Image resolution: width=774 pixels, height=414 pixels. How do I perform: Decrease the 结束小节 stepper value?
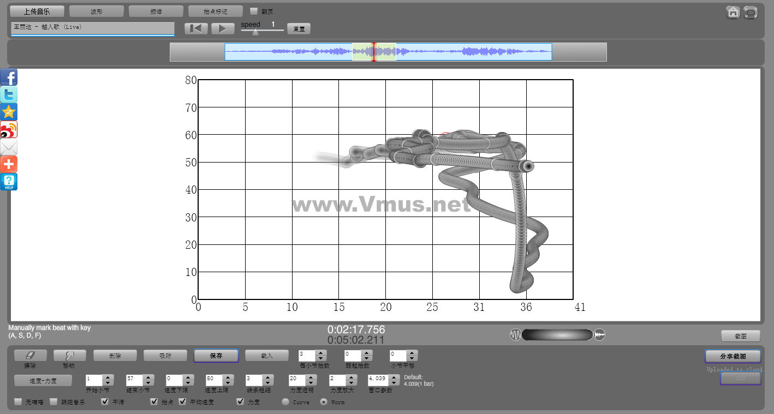tap(148, 382)
